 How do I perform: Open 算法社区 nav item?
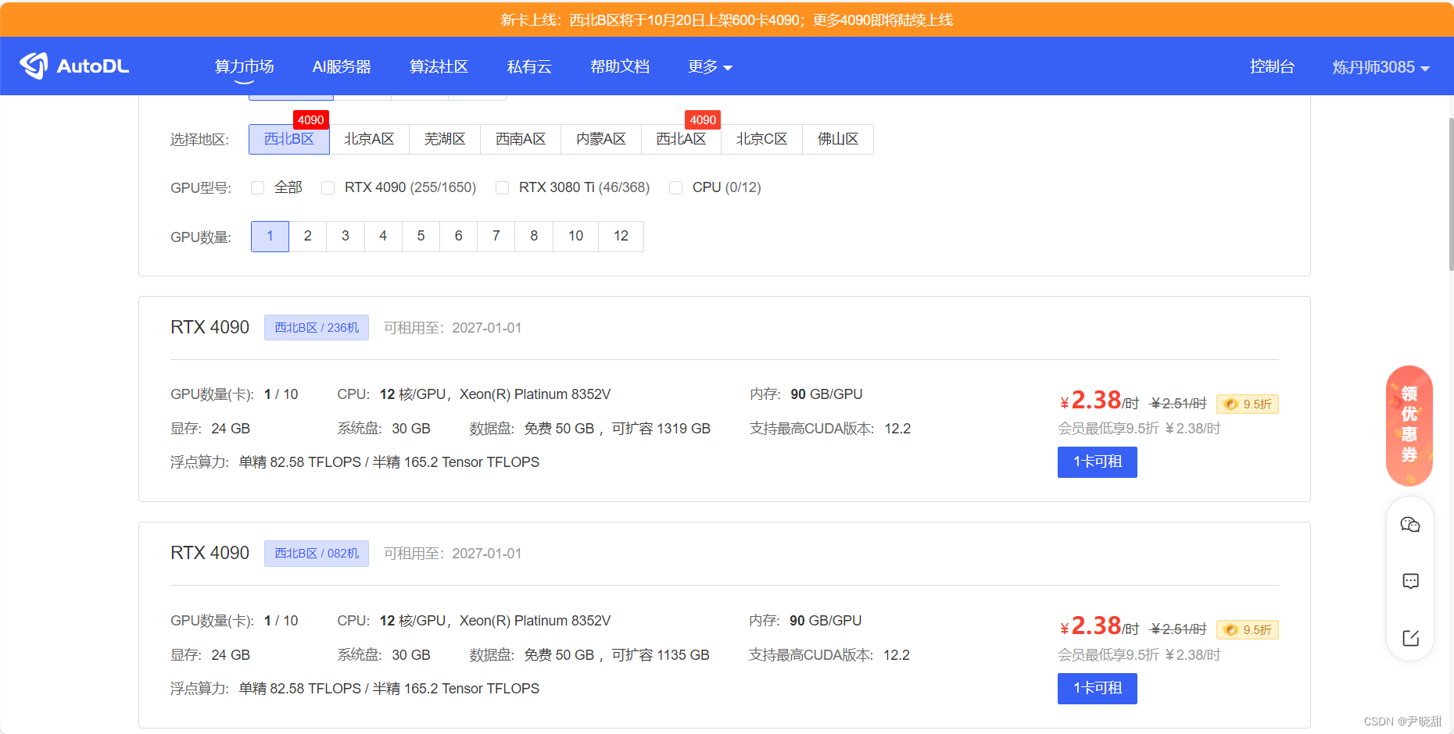pyautogui.click(x=439, y=67)
